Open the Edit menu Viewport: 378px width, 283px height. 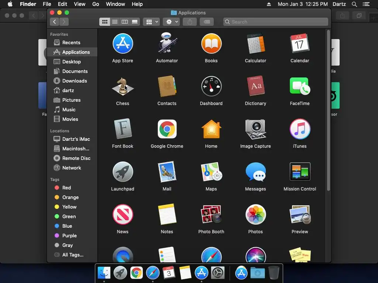tap(62, 4)
